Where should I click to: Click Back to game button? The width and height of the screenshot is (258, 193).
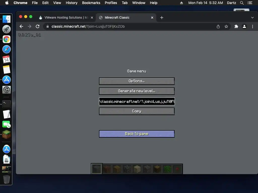137,134
